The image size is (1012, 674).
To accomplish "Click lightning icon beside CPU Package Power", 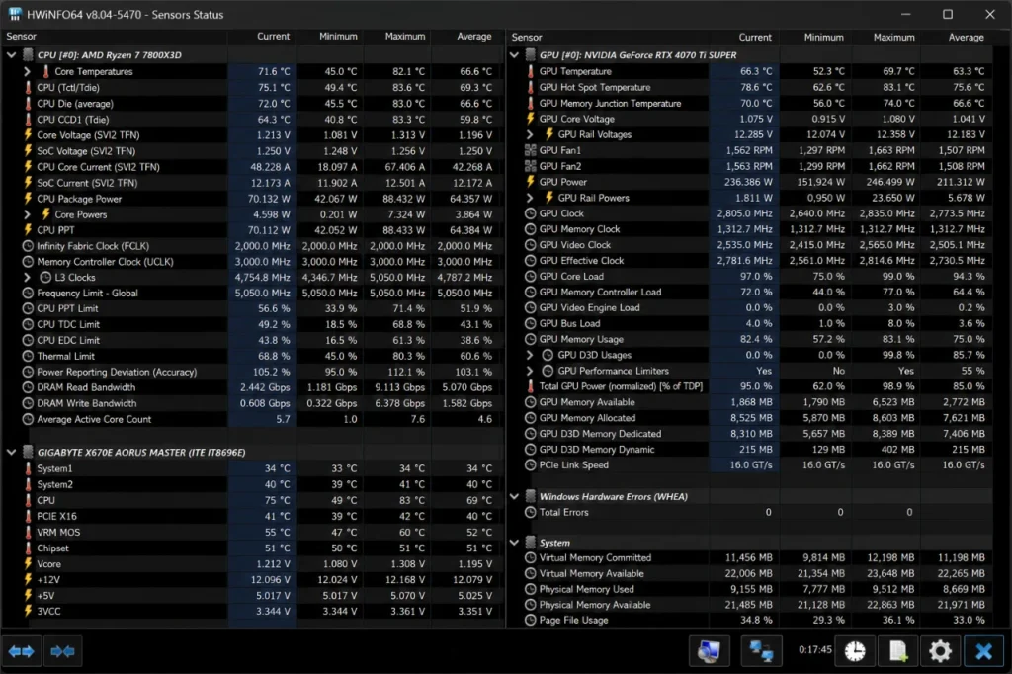I will click(28, 199).
